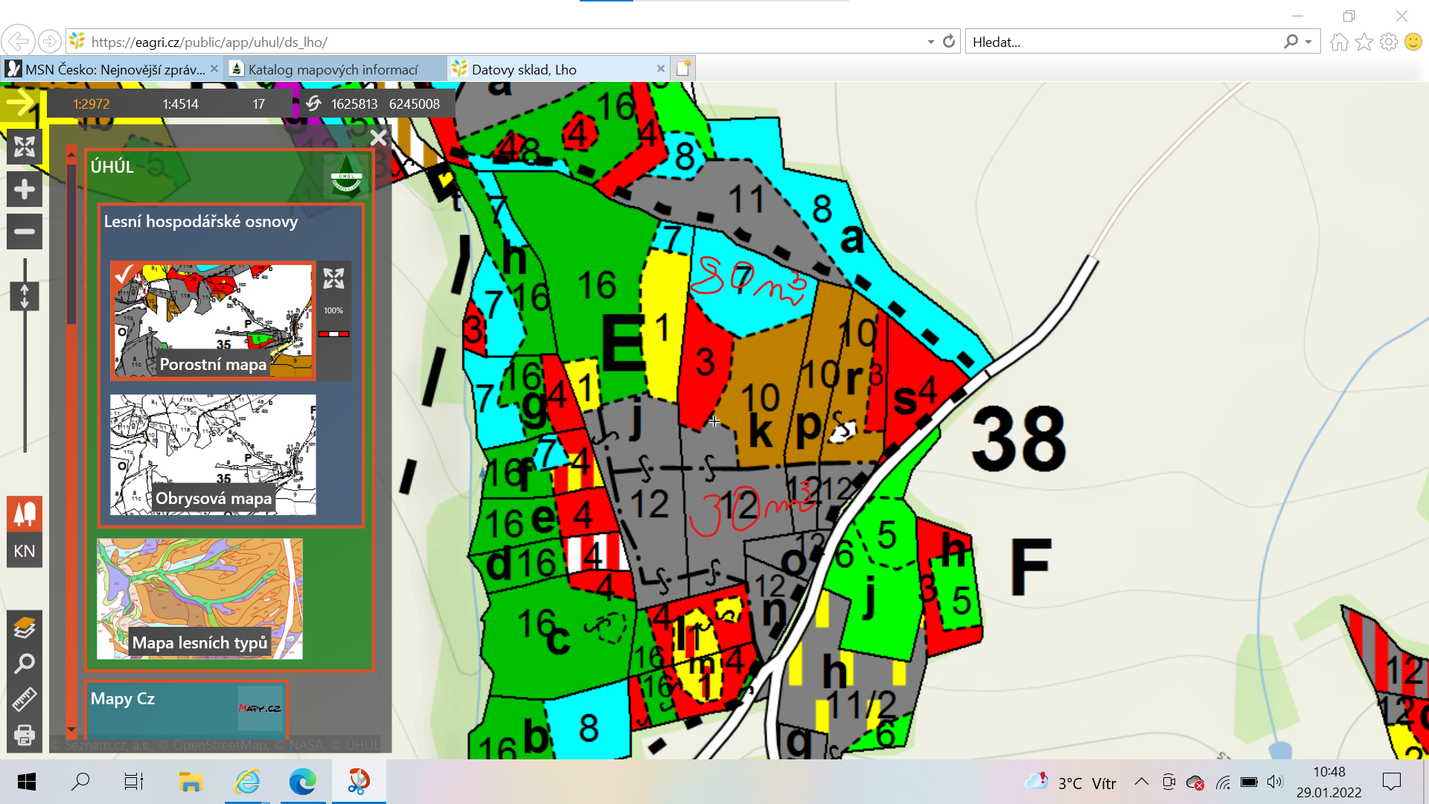Close the MSN Česko tab

pos(214,68)
